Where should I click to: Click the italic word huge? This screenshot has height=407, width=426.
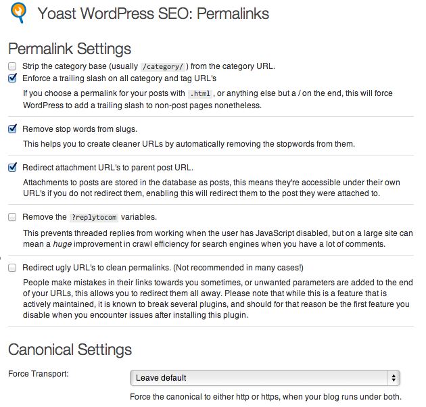pyautogui.click(x=62, y=244)
